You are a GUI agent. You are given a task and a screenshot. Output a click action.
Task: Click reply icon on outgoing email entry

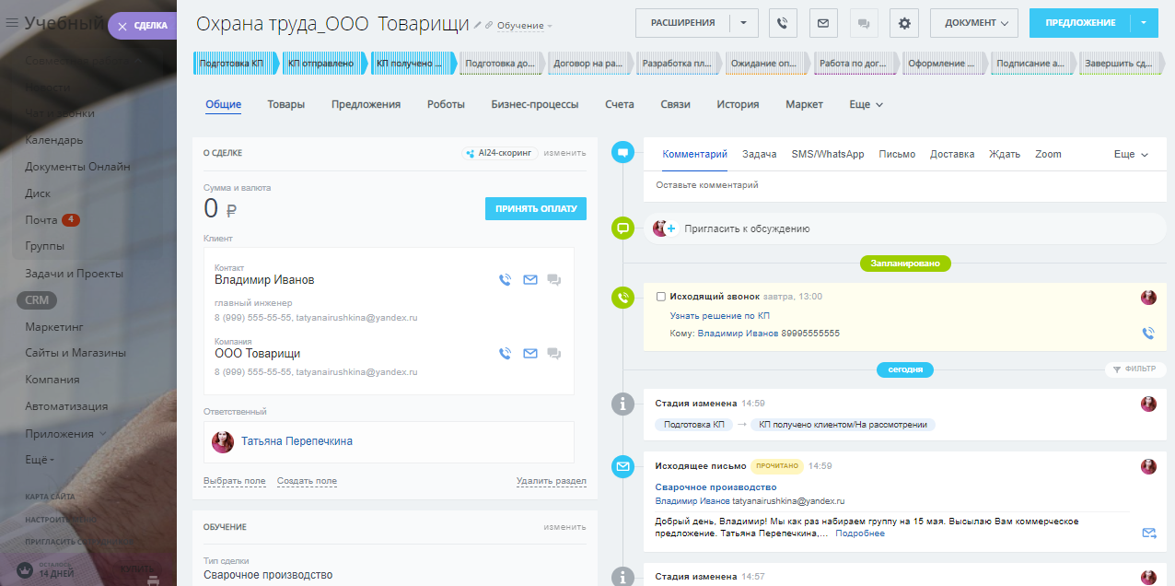1148,533
